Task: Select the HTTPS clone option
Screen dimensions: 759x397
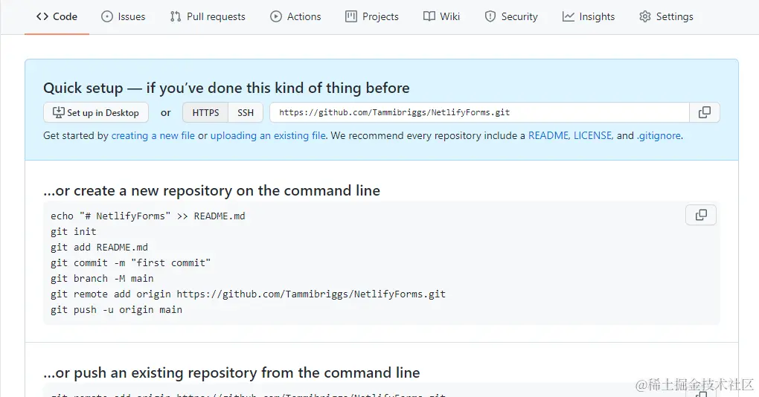Action: point(205,113)
